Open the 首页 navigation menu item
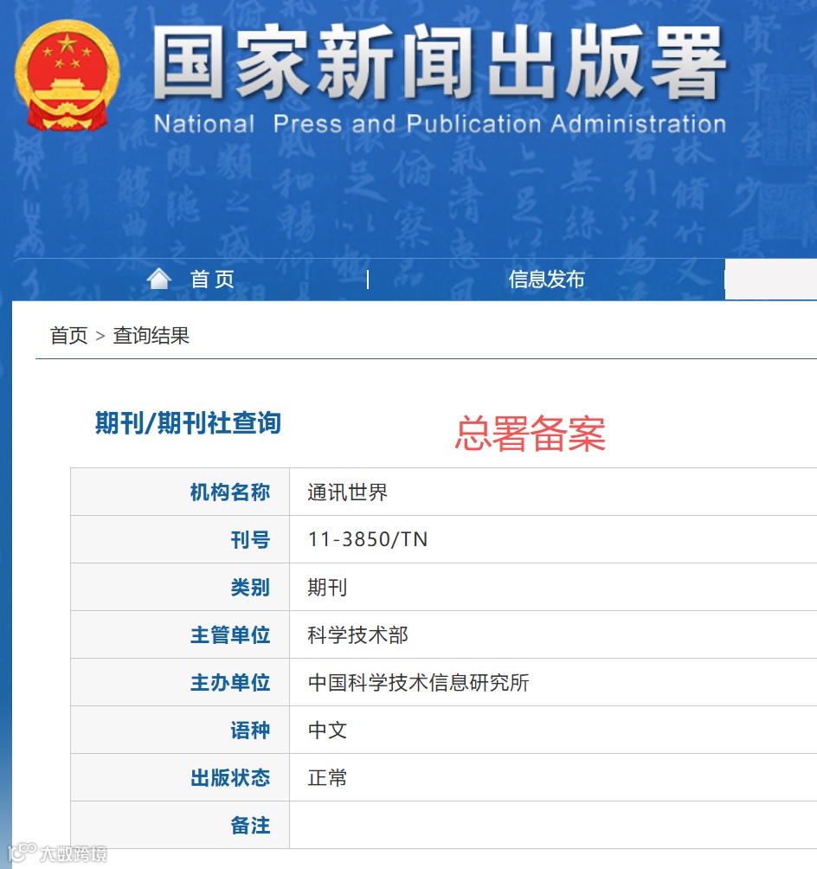Image resolution: width=817 pixels, height=869 pixels. tap(212, 280)
